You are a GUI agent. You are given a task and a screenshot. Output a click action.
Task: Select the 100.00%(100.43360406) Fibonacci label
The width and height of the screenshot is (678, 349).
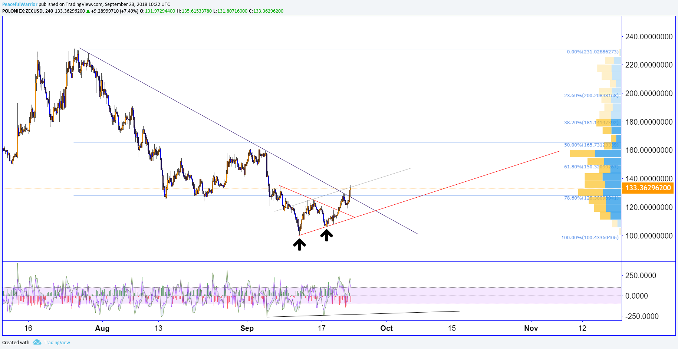pyautogui.click(x=590, y=238)
